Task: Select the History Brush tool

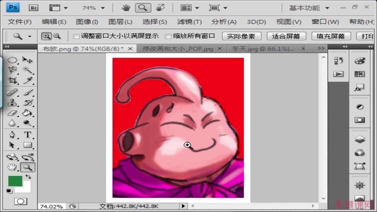Action: (28, 103)
